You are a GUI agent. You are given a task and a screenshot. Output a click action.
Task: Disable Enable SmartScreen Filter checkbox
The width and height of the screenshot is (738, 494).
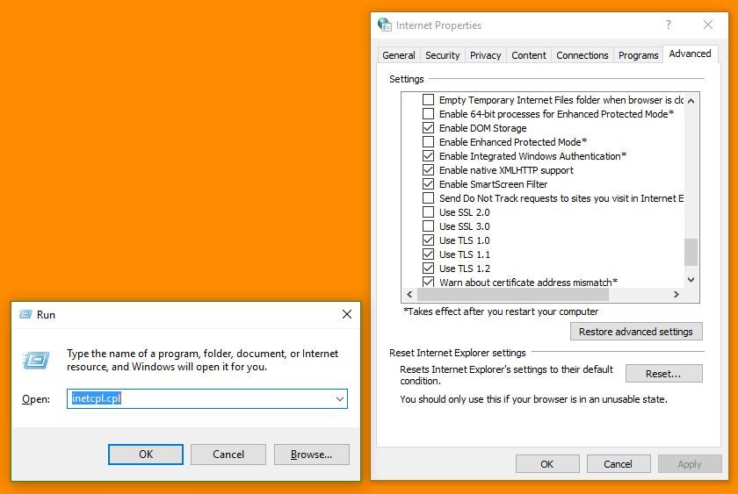pyautogui.click(x=429, y=184)
